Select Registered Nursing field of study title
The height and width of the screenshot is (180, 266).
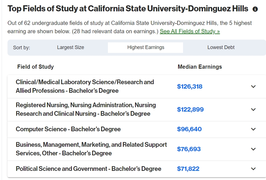click(86, 109)
